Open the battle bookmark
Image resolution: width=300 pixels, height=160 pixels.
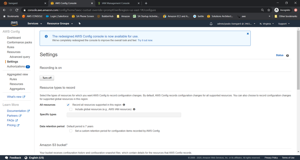(198, 16)
